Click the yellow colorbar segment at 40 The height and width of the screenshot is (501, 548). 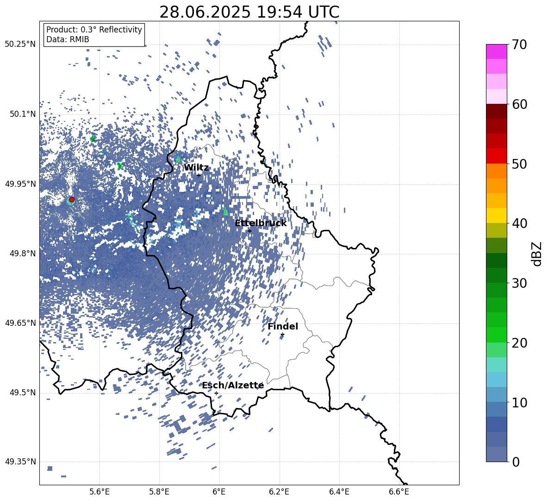pyautogui.click(x=497, y=216)
